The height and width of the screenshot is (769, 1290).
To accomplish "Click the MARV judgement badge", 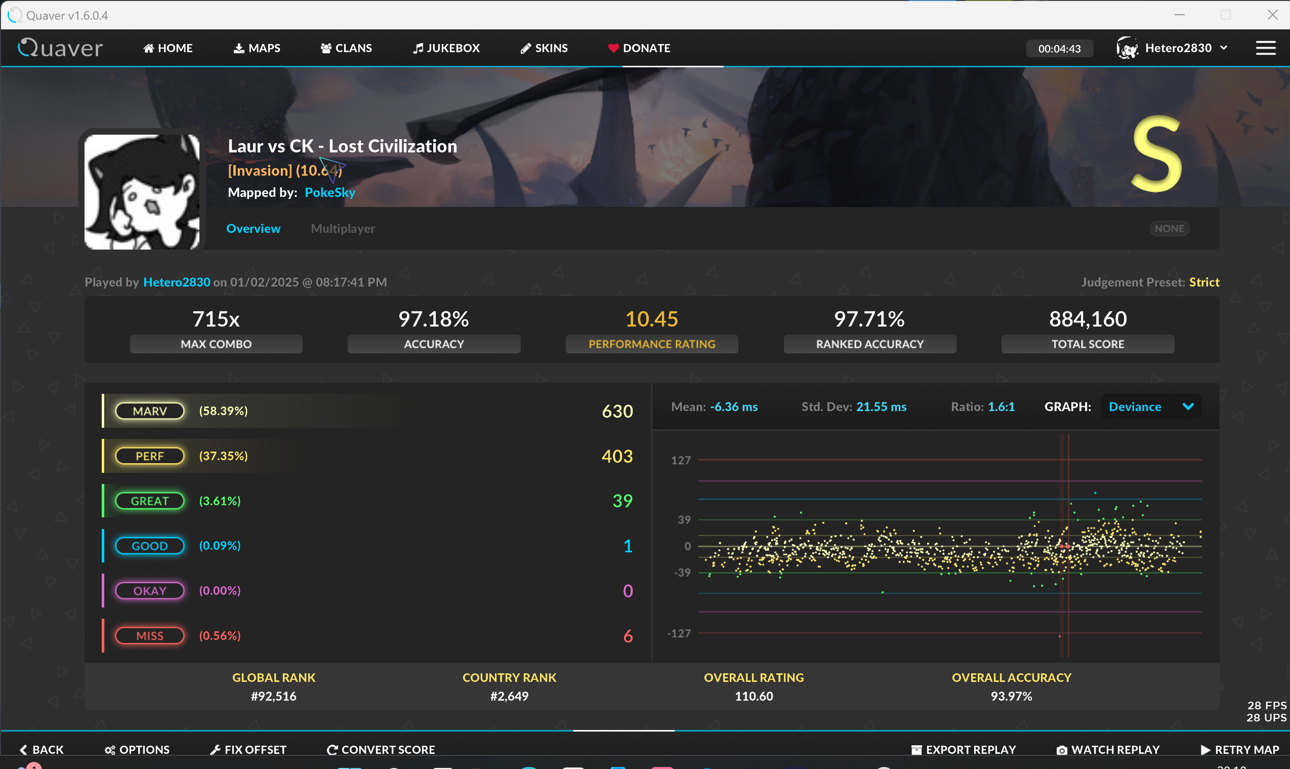I will tap(150, 411).
